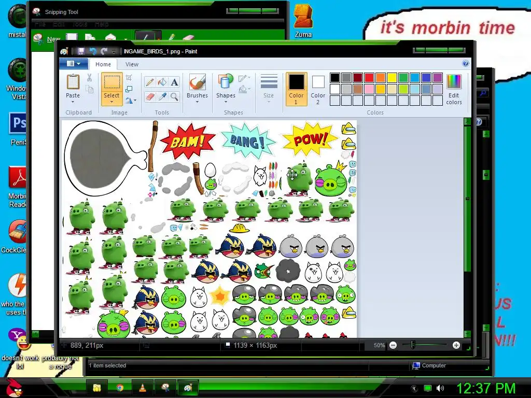Select the Fill with color bucket tool
Viewport: 531px width, 398px height.
pos(162,82)
